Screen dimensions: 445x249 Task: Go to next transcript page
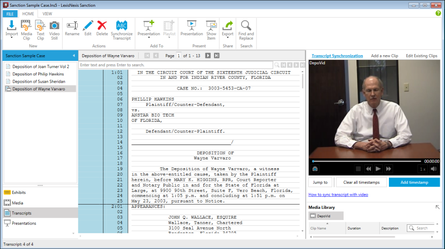[208, 56]
